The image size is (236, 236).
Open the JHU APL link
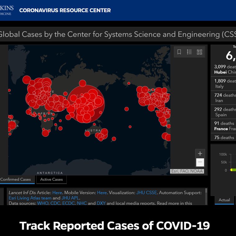[x=70, y=198]
